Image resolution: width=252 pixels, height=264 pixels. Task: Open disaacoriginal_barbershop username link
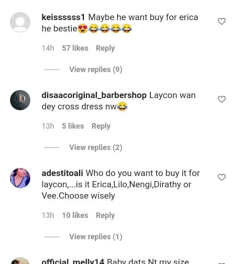94,96
